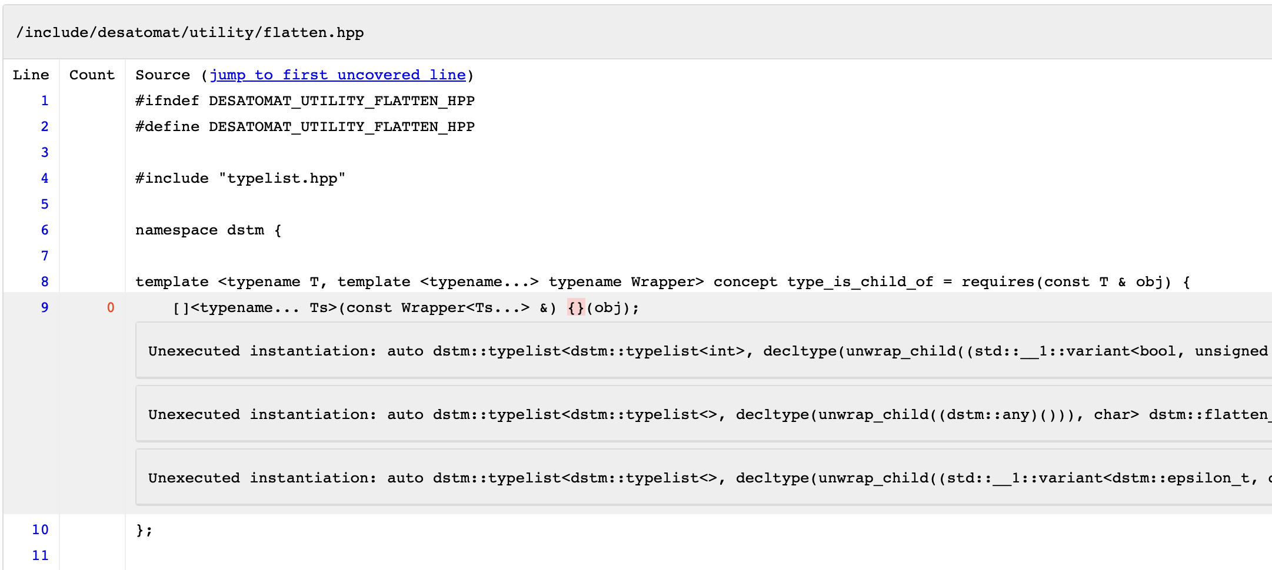This screenshot has width=1272, height=570.
Task: Select the '#define DESATOMAT_UTILITY_FLATTEN_HPP' line
Action: click(305, 126)
